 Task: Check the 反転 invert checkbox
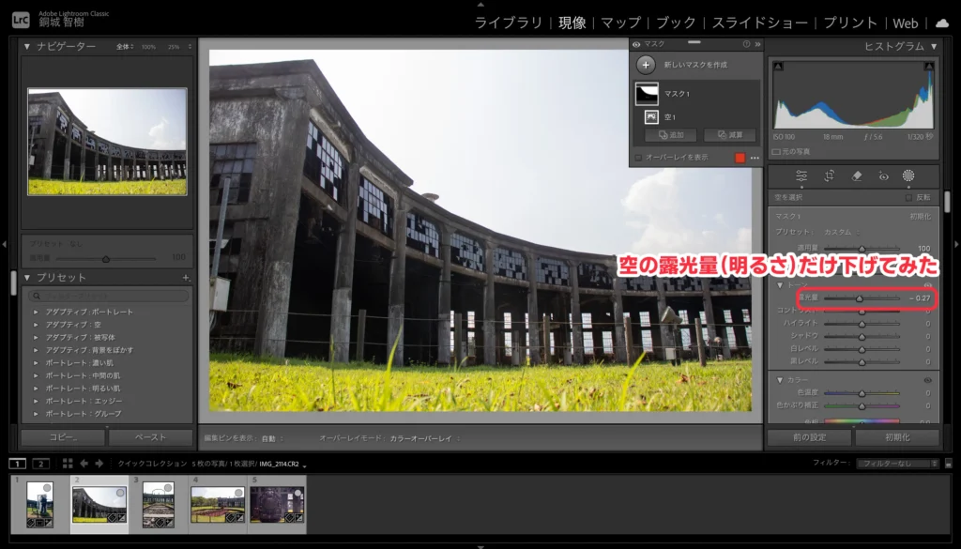pos(908,198)
